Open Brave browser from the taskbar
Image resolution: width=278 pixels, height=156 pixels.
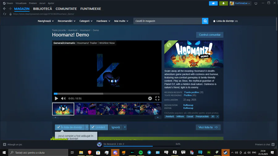(x=90, y=153)
